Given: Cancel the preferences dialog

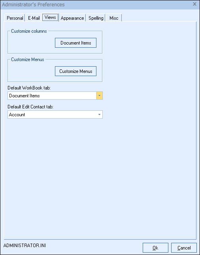Looking at the screenshot, I should 184,248.
